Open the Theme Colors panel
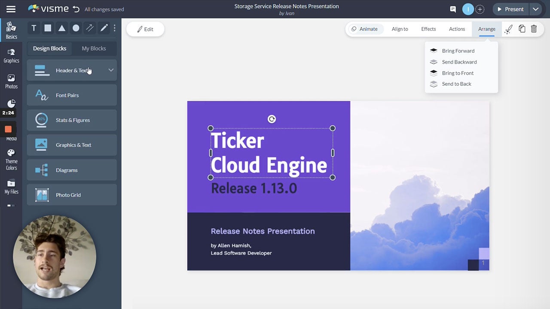 click(11, 160)
